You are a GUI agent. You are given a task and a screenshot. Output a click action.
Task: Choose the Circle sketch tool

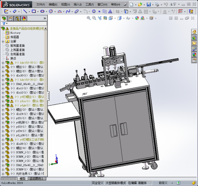pos(51,11)
